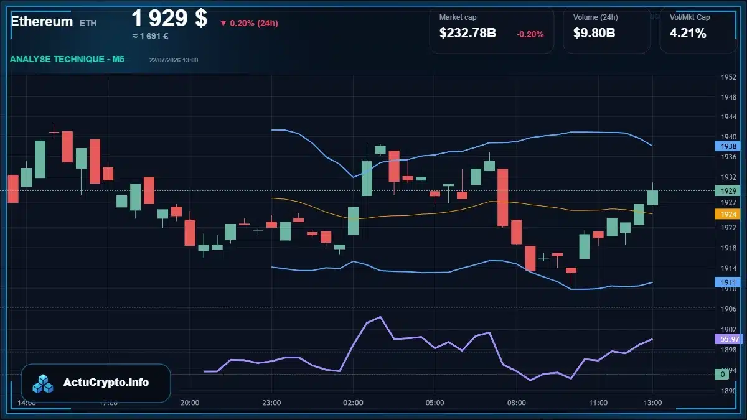The height and width of the screenshot is (420, 747).
Task: Click the 1952 price axis label
Action: click(728, 78)
